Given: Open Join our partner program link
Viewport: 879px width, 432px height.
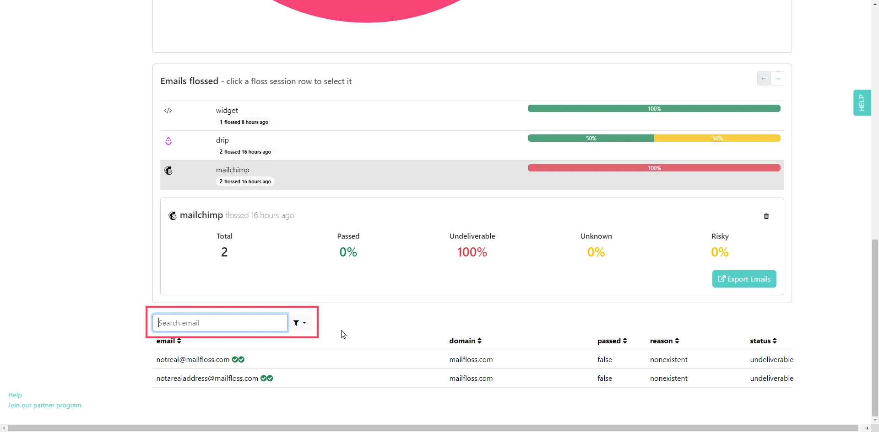Looking at the screenshot, I should click(x=44, y=405).
